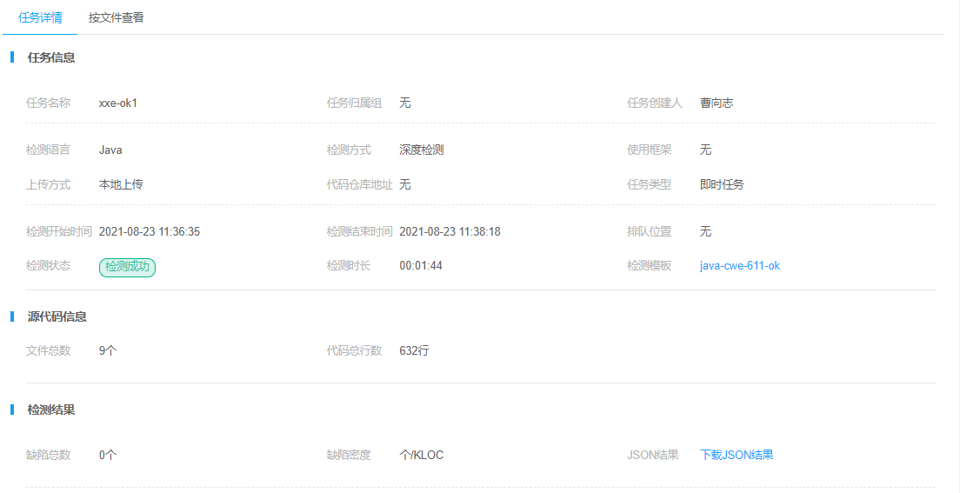This screenshot has width=960, height=493.
Task: Click the 使用框架 field label
Action: click(x=649, y=150)
